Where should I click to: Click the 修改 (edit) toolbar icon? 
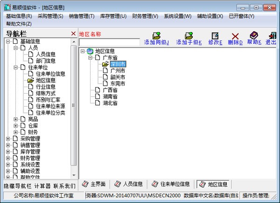(x=215, y=36)
